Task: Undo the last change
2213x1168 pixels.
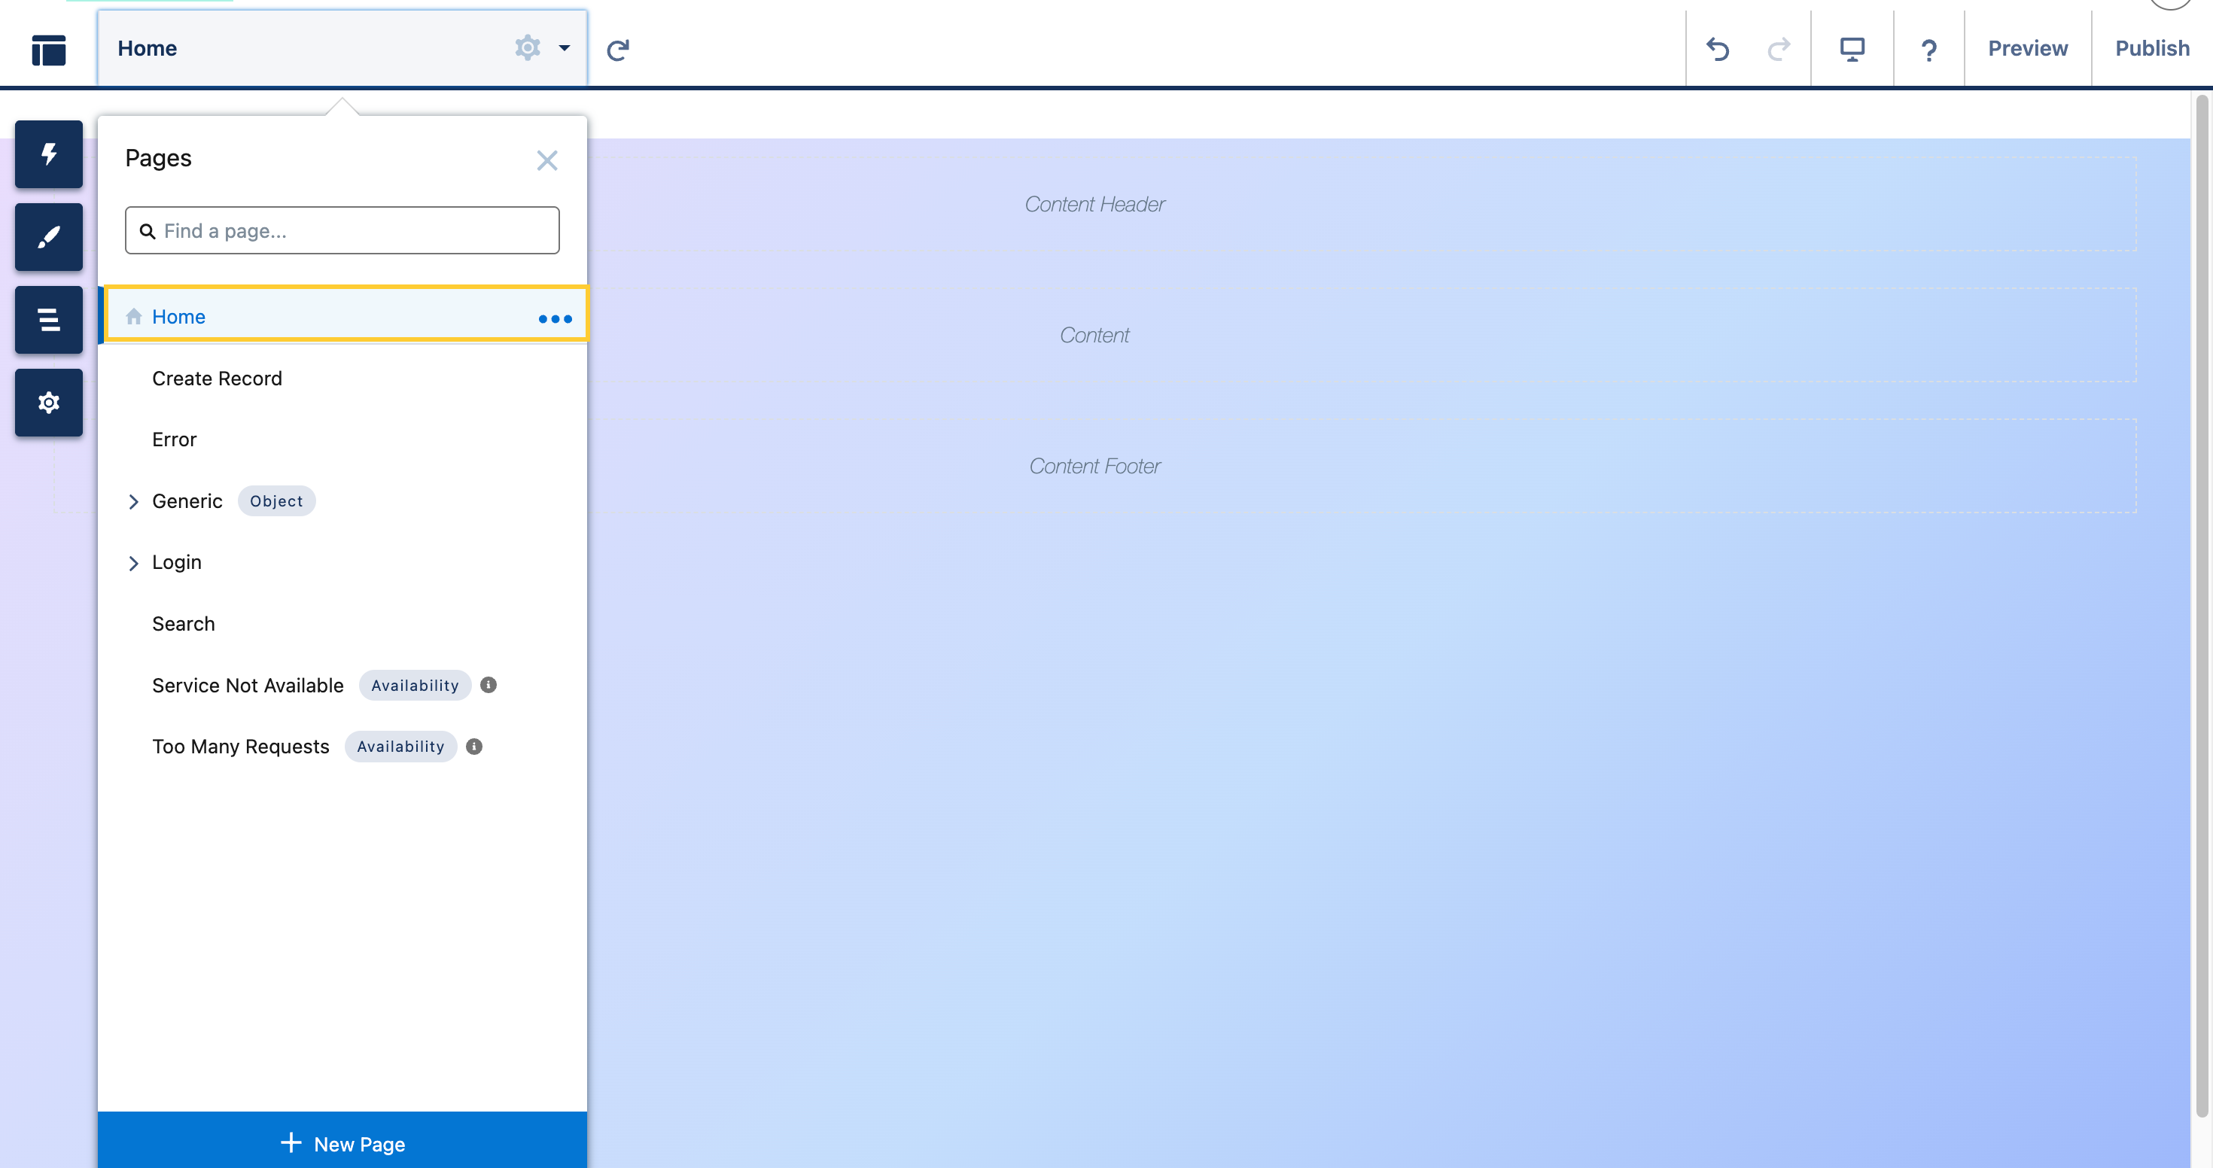Action: [x=1717, y=49]
